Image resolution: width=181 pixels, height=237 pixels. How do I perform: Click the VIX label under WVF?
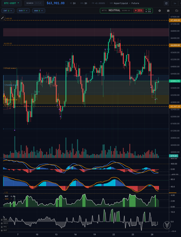point(7,199)
